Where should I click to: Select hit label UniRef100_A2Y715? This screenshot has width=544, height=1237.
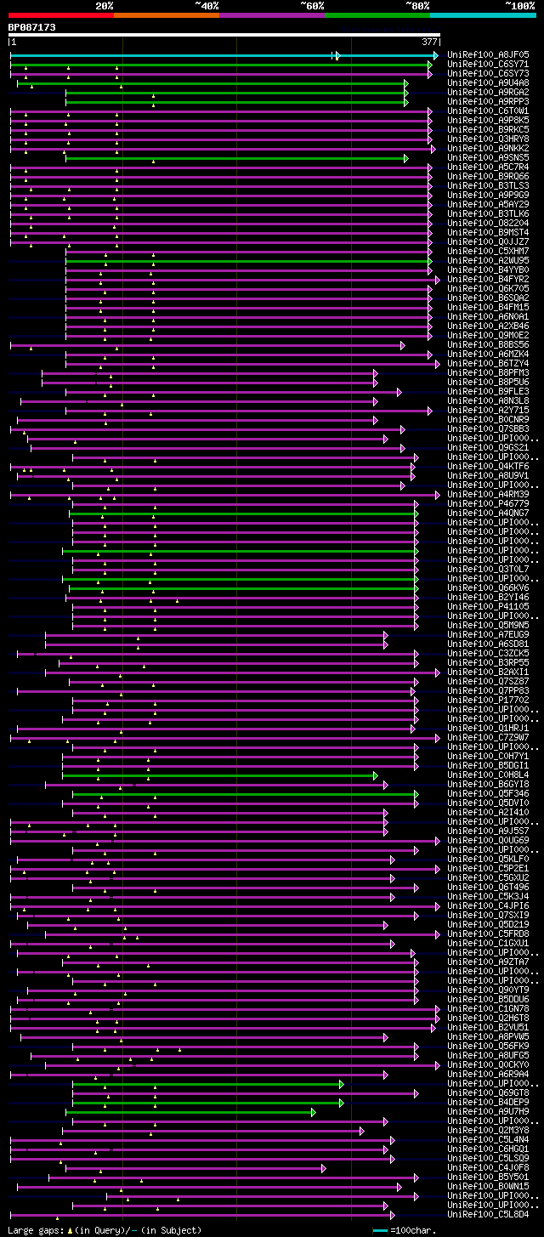488,411
